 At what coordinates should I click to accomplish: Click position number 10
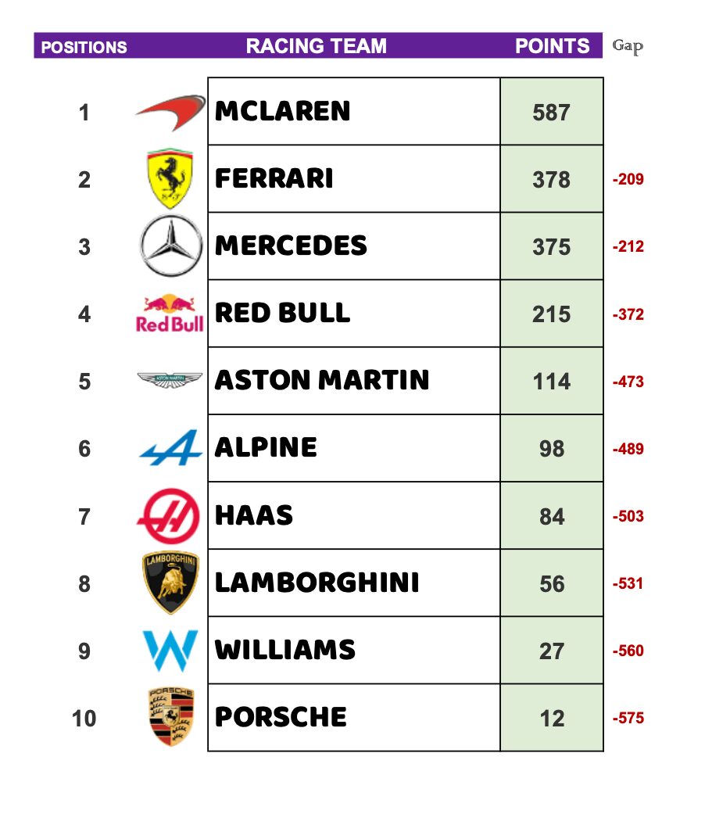pyautogui.click(x=84, y=718)
